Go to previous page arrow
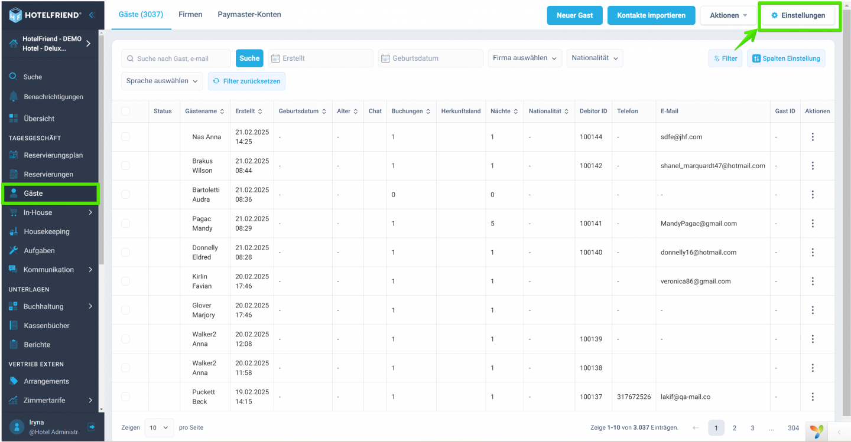This screenshot has width=851, height=442. 696,428
